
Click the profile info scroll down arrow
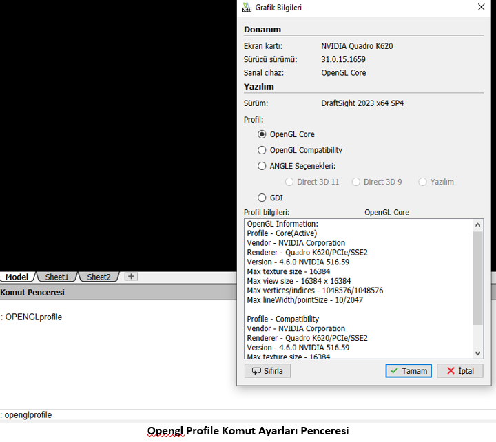pyautogui.click(x=478, y=352)
